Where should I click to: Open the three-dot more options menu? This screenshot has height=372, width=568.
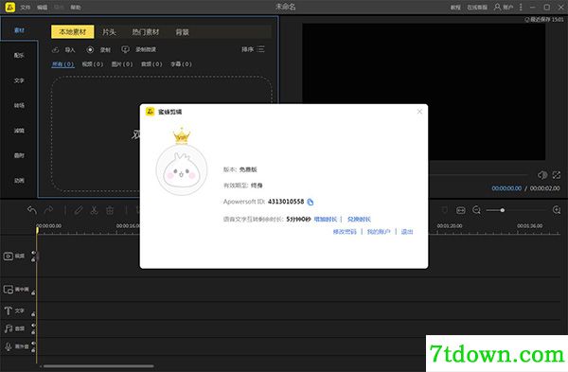tap(521, 7)
